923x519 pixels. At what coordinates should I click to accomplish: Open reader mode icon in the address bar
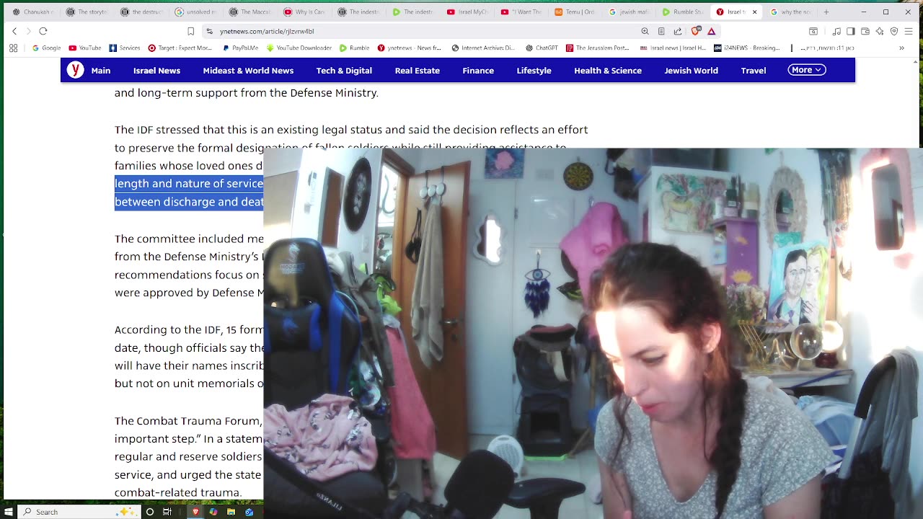point(661,31)
